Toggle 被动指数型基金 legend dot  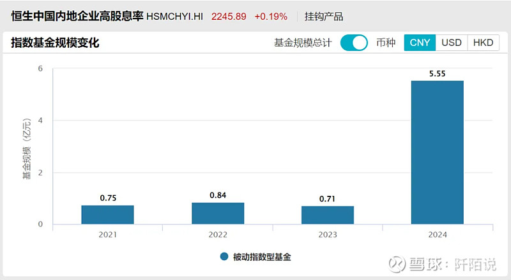tap(224, 256)
